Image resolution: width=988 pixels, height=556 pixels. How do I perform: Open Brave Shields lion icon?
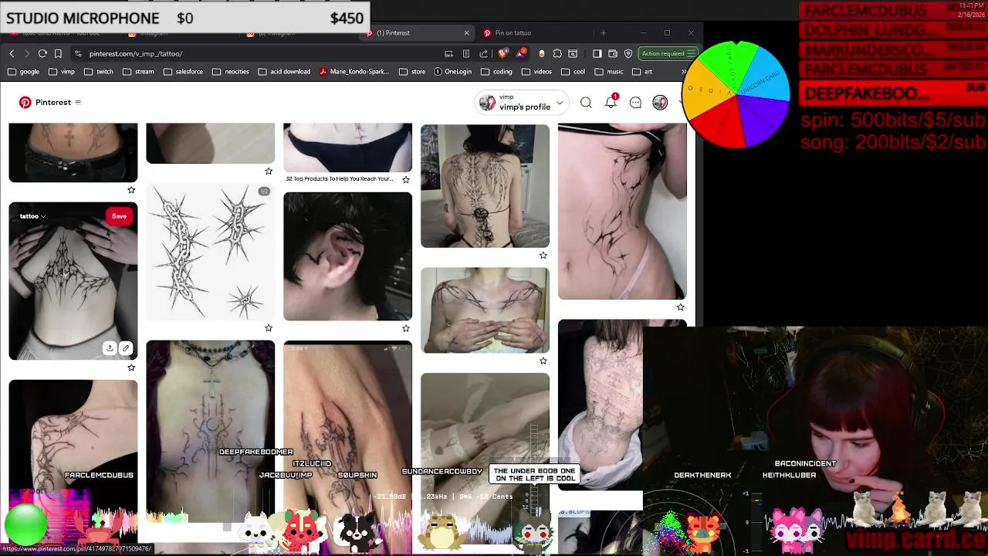tap(502, 53)
